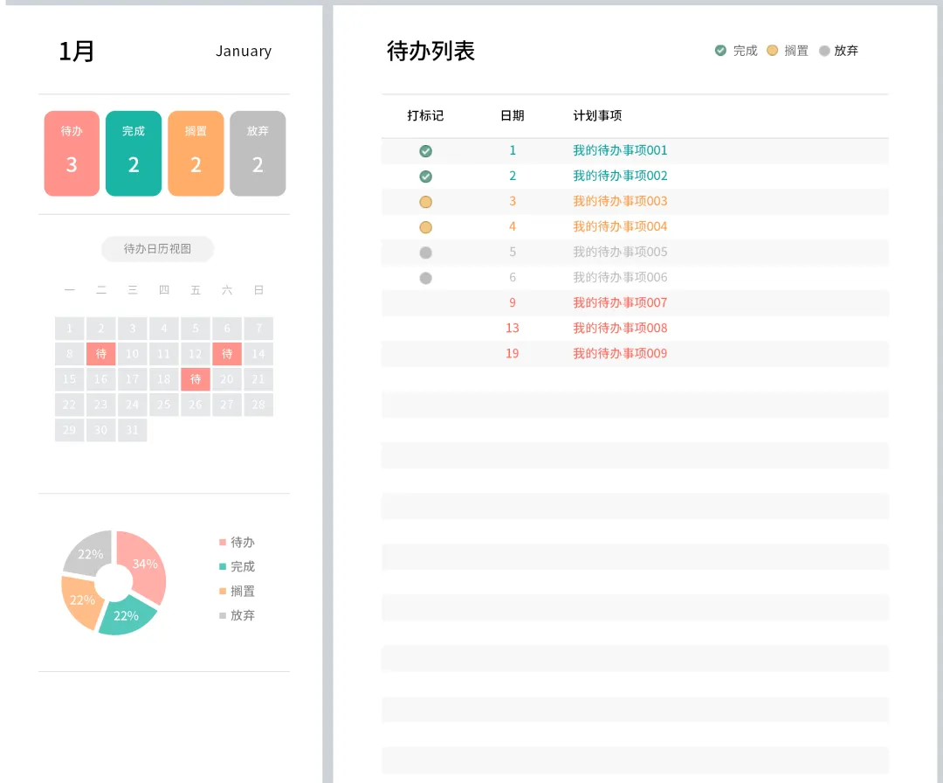
Task: Click the 待 marker on calendar day 9
Action: click(x=101, y=354)
